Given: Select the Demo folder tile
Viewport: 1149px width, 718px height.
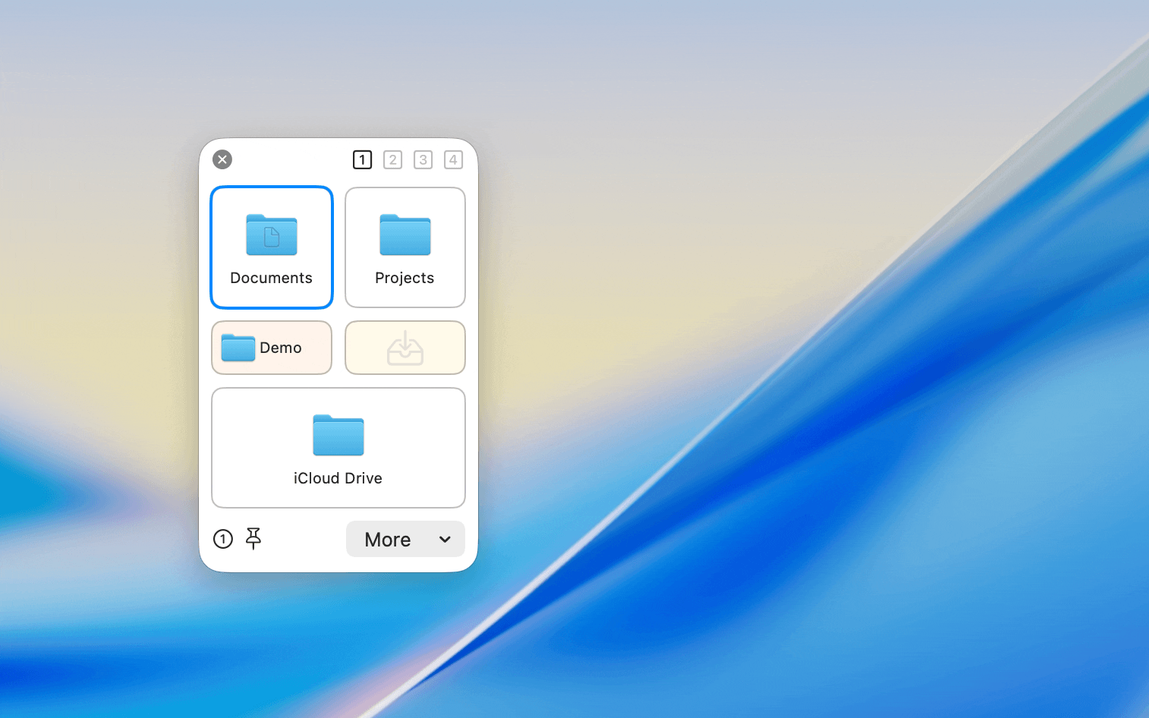Looking at the screenshot, I should click(x=272, y=348).
